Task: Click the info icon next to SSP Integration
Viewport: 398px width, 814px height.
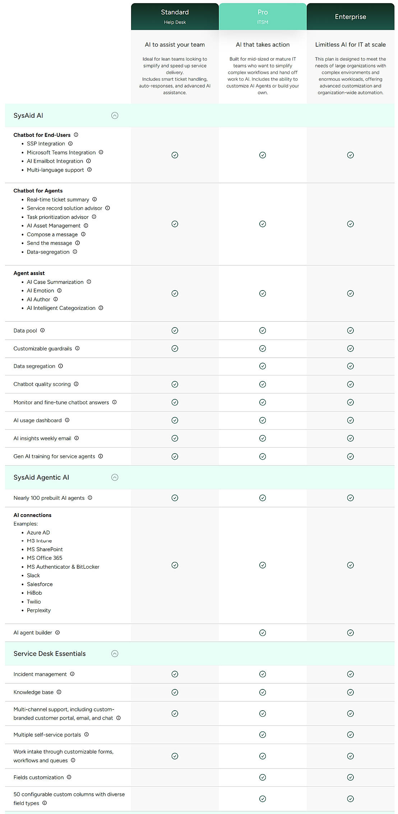Action: [x=70, y=143]
